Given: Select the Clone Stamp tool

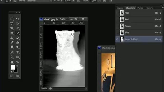Looking at the screenshot, I should [x=12, y=38].
